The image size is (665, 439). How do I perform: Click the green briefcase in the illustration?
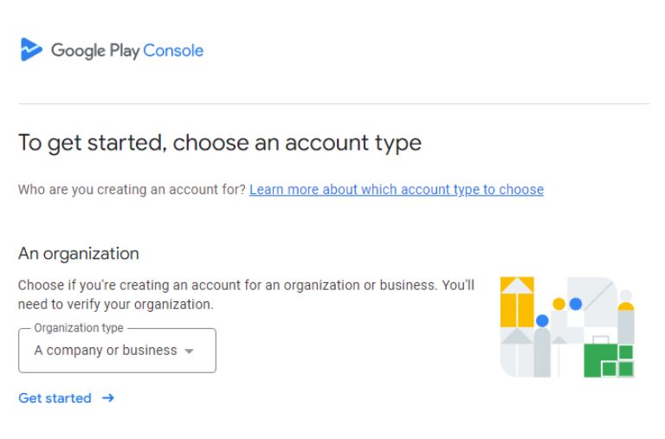pos(609,358)
